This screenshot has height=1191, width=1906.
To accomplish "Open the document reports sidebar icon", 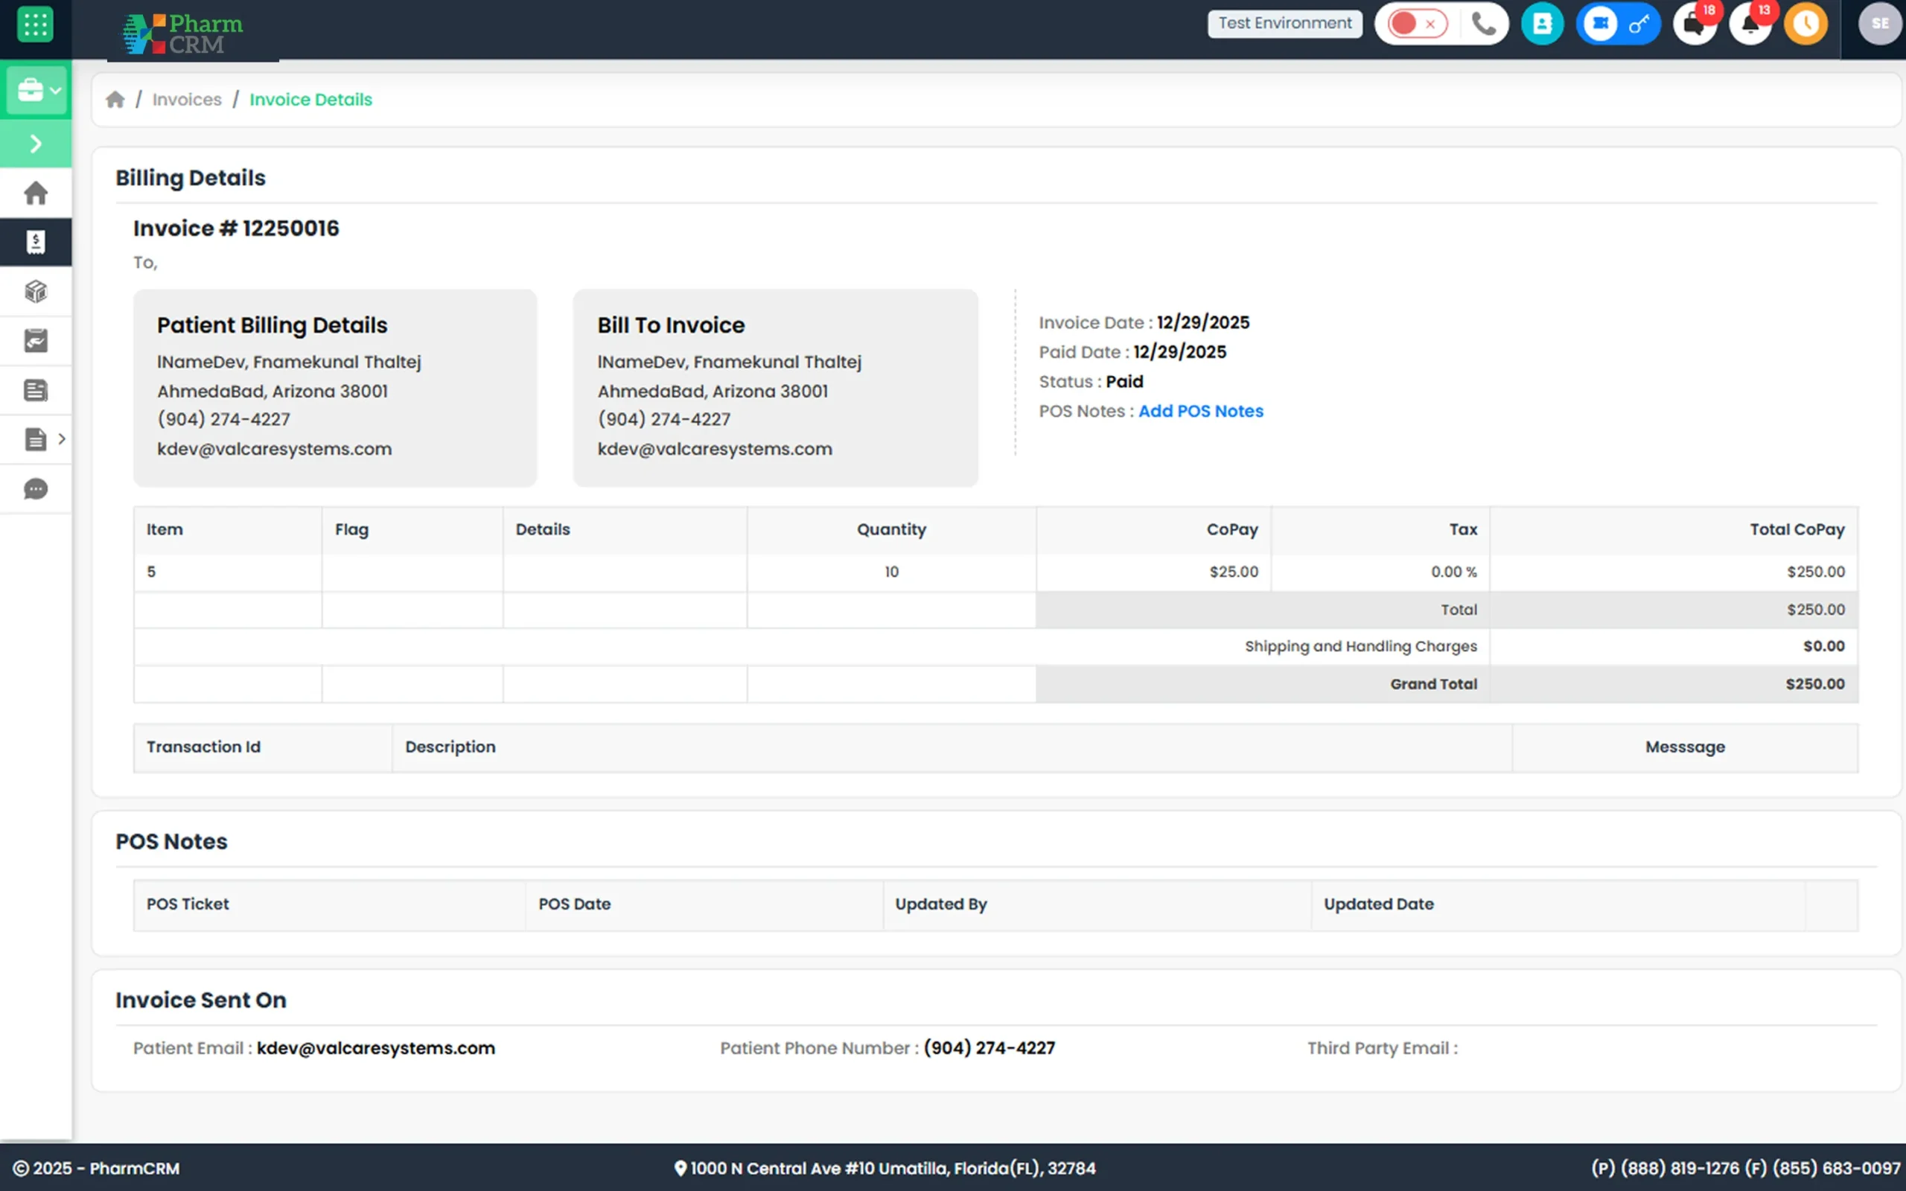I will (36, 438).
